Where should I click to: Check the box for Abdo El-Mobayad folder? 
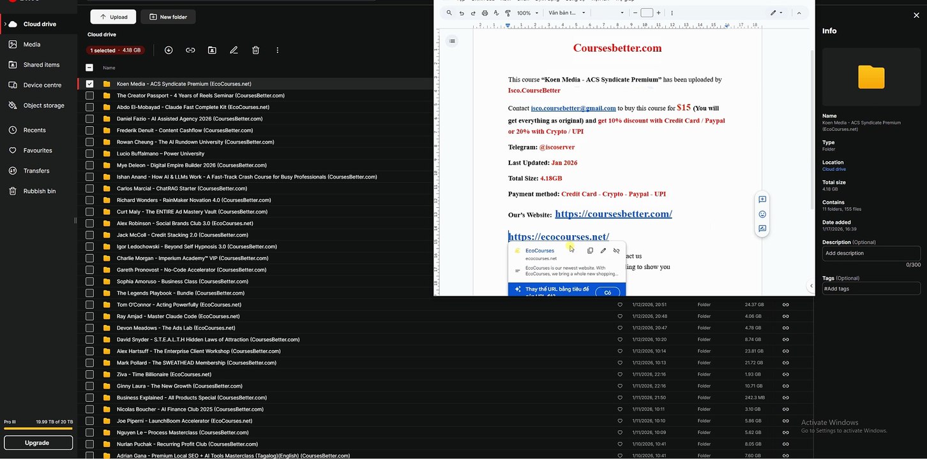(89, 107)
